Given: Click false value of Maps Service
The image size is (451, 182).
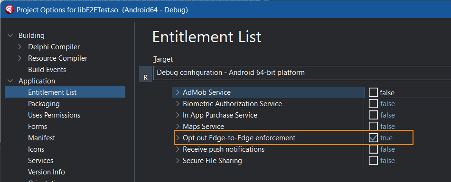Looking at the screenshot, I should pyautogui.click(x=387, y=126).
